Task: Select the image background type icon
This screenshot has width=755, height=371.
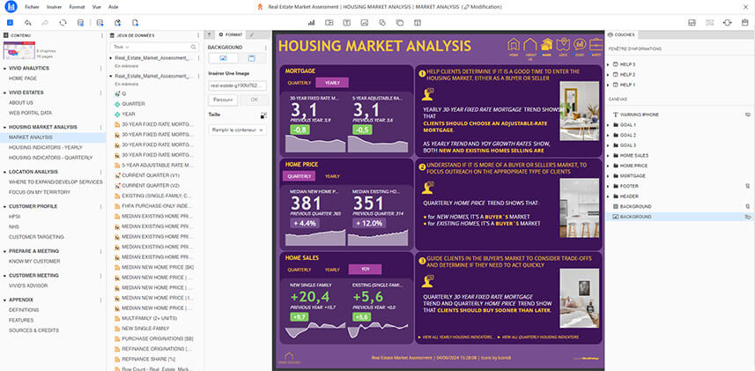Action: coord(224,58)
